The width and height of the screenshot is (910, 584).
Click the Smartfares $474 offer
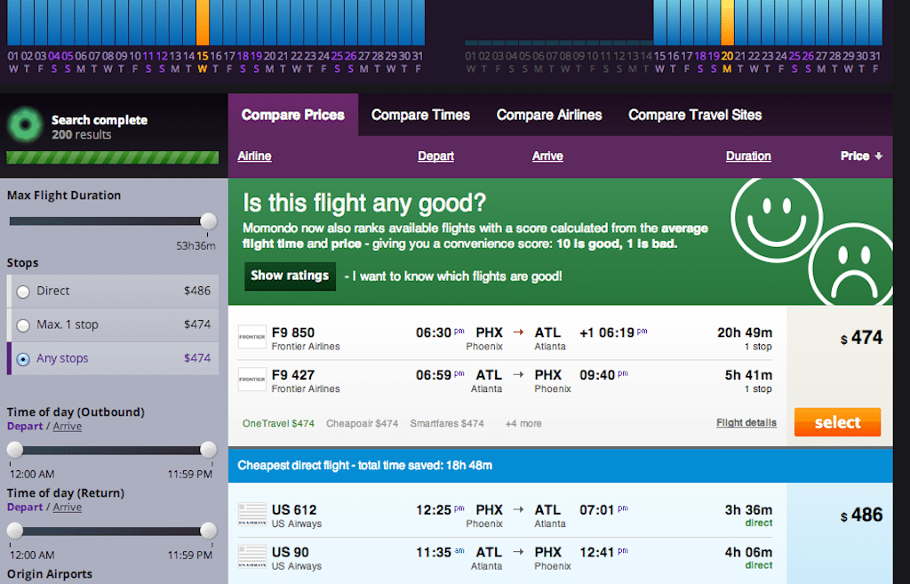click(447, 423)
